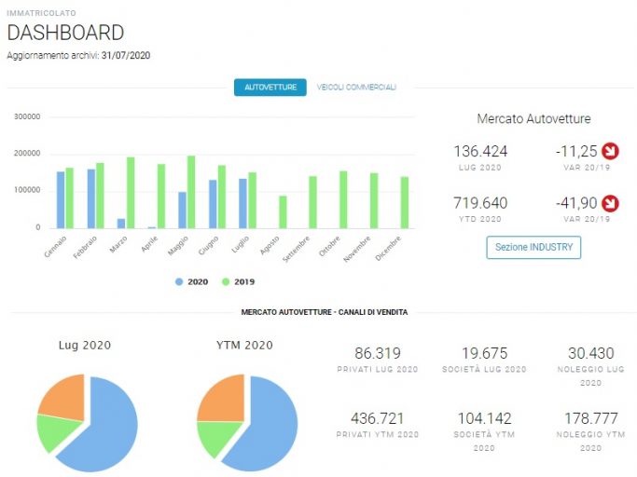The width and height of the screenshot is (637, 477).
Task: Click red down-arrow icon beside -11,25
Action: (610, 151)
